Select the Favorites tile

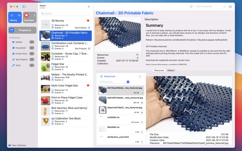click(x=30, y=18)
